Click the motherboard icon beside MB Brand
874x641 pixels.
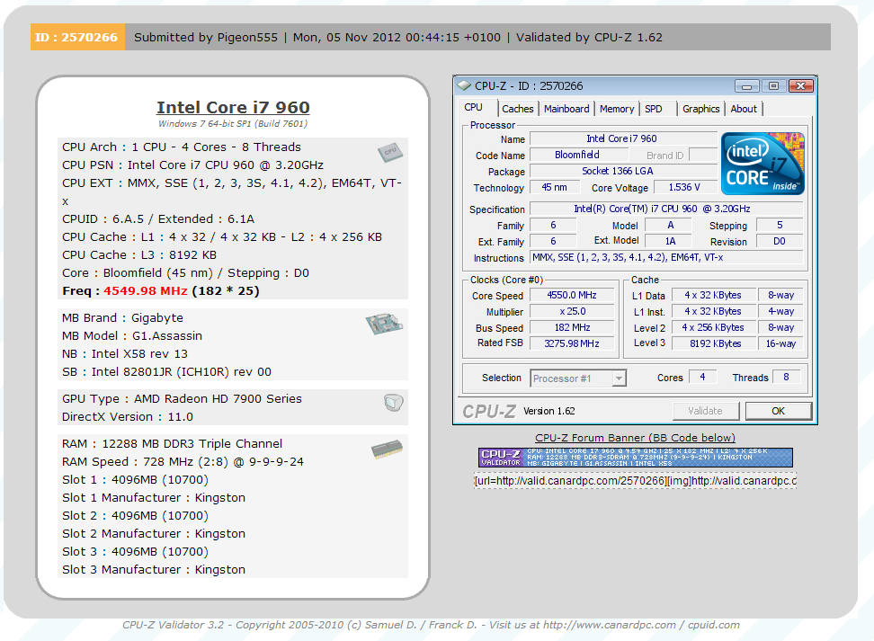pos(384,324)
